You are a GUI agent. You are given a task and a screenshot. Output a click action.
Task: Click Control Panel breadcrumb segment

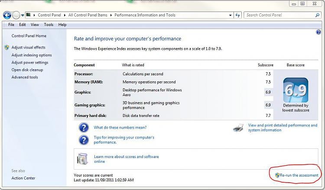(49, 15)
